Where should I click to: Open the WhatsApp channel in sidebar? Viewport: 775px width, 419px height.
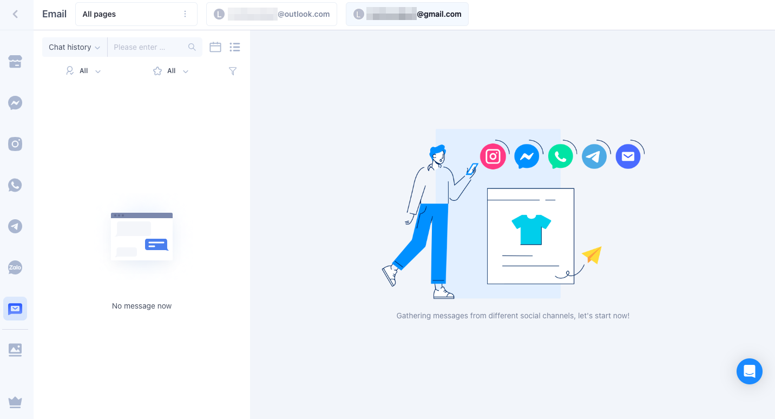[x=15, y=185]
